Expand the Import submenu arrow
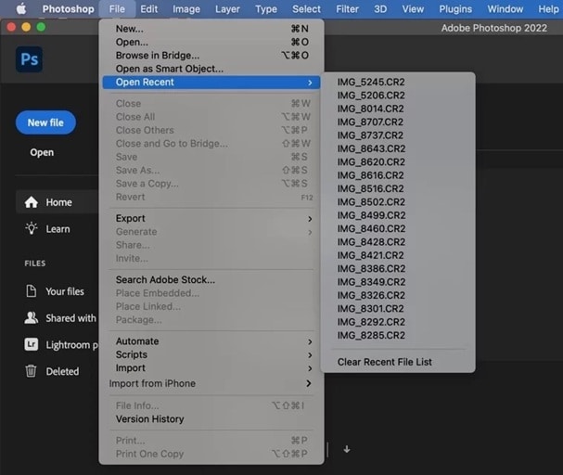Screen dimensions: 563x475 click(x=310, y=368)
